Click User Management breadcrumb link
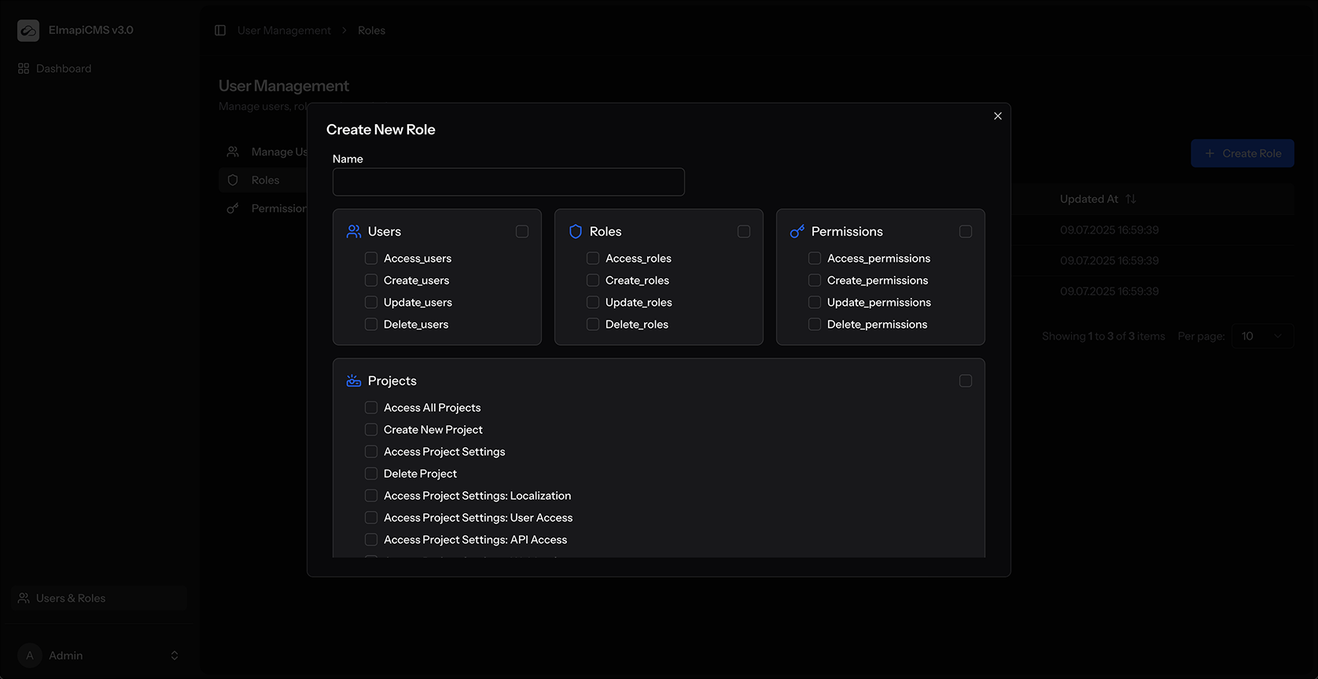 tap(284, 31)
